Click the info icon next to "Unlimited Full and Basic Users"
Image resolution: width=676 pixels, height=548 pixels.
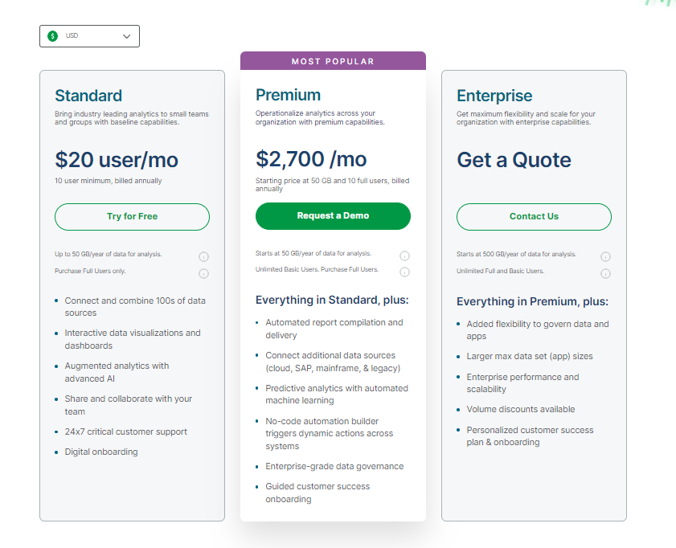click(x=605, y=272)
